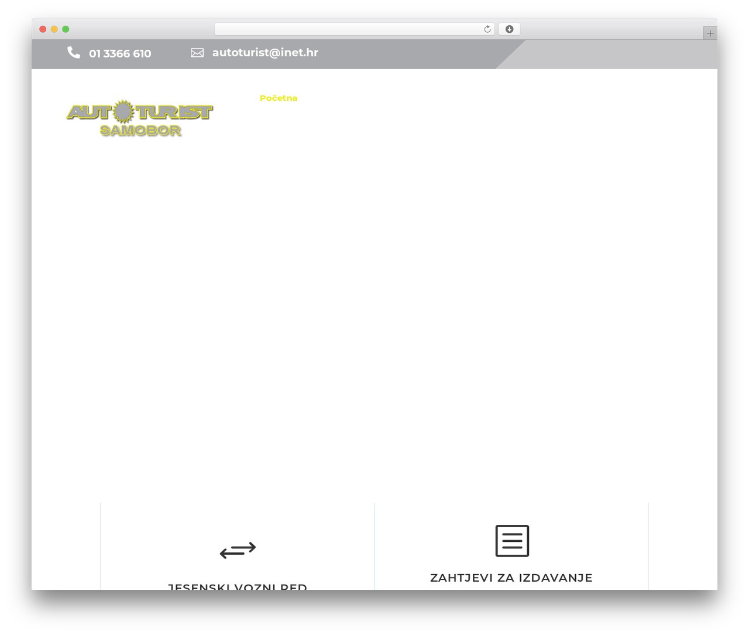Click the phone handset icon

74,53
